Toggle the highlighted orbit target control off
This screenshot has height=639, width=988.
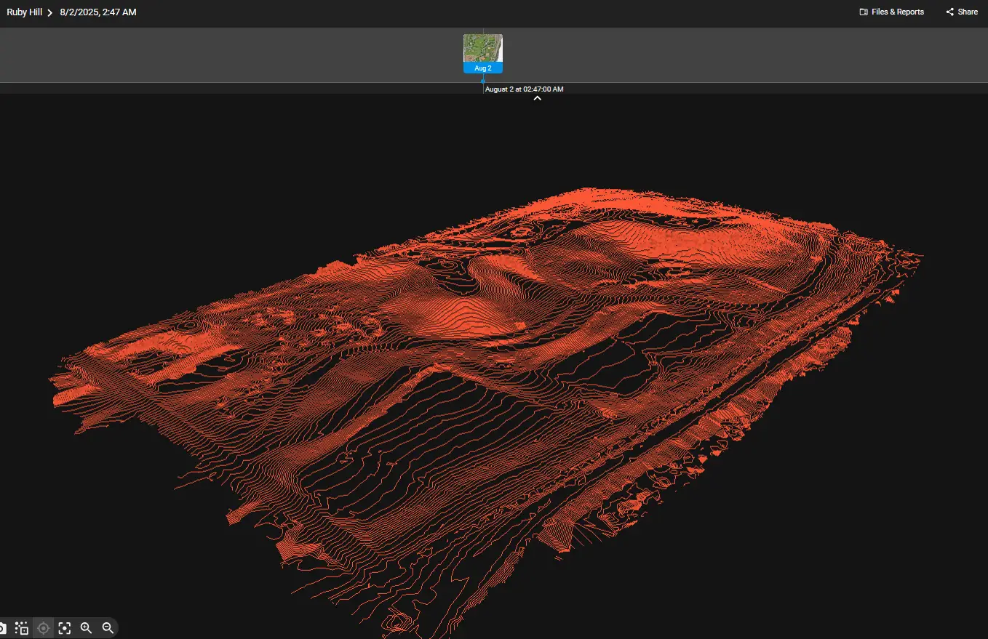43,627
